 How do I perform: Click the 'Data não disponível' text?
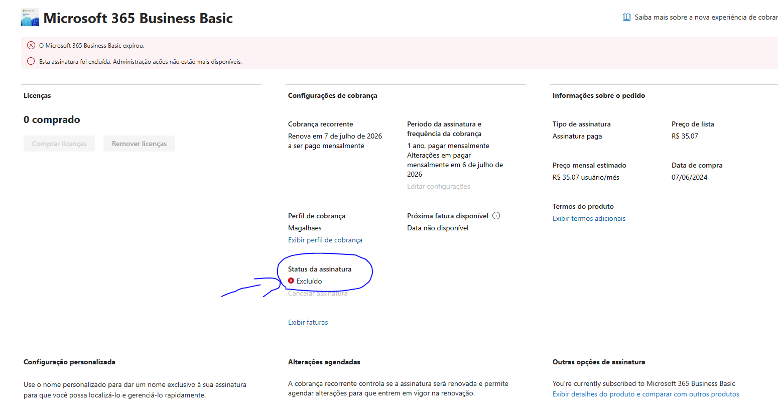click(x=438, y=228)
